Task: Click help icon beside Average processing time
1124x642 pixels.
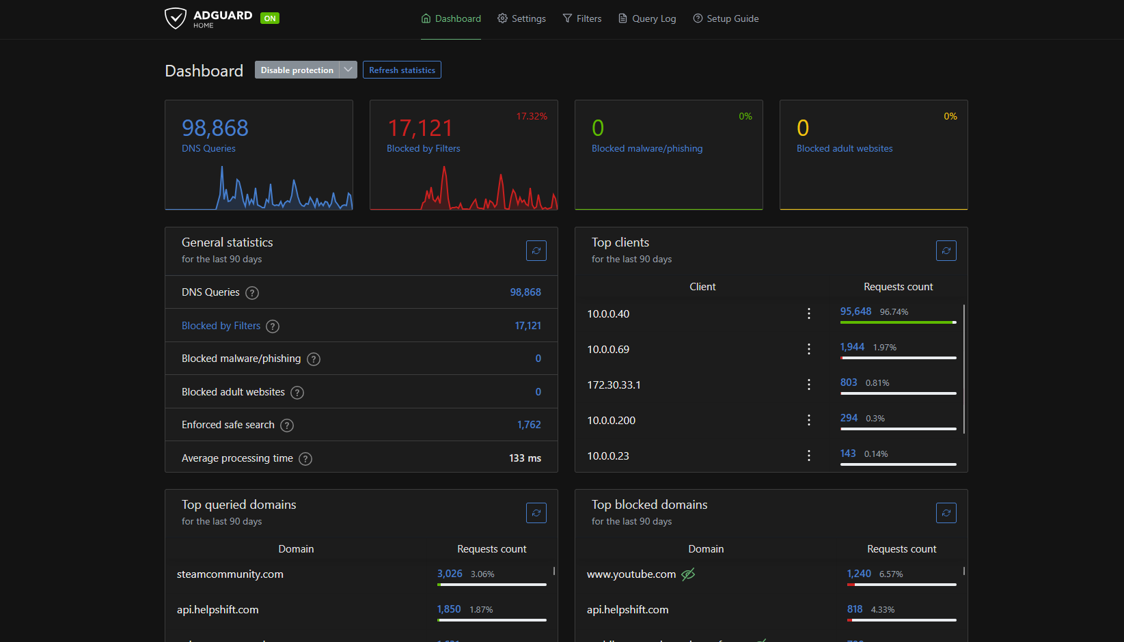Action: [x=305, y=459]
